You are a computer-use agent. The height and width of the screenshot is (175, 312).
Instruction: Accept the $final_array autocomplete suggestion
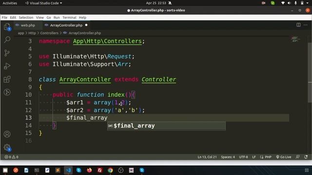(166, 126)
